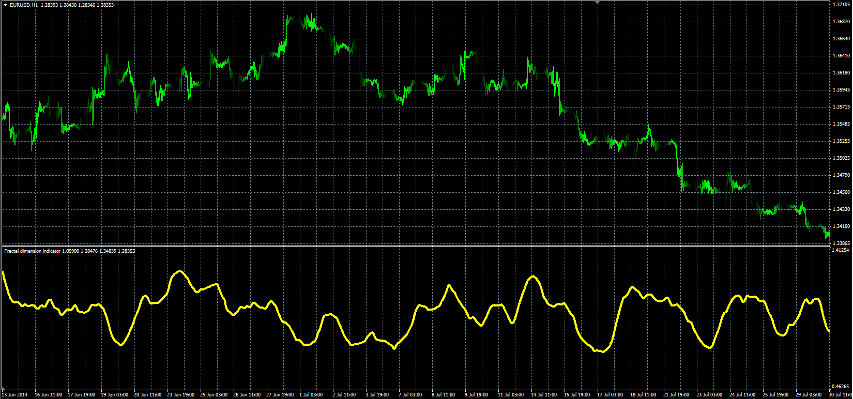This screenshot has width=853, height=399.
Task: Click the '17 Jun 19:00' time label
Action: pyautogui.click(x=82, y=395)
